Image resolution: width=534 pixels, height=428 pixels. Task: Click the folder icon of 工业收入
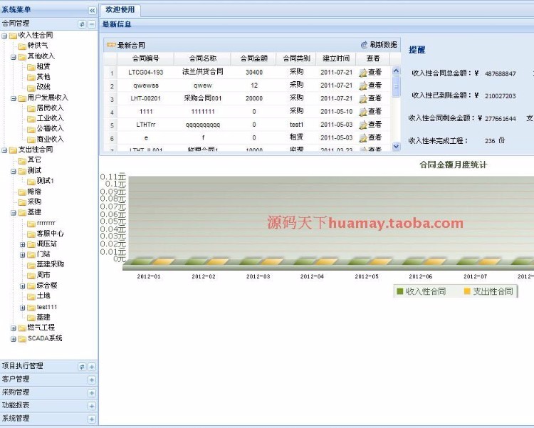coord(31,119)
